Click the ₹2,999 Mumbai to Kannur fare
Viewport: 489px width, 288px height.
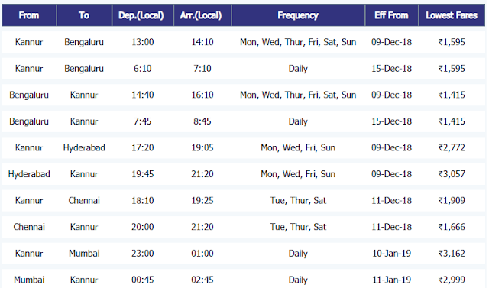click(x=452, y=280)
